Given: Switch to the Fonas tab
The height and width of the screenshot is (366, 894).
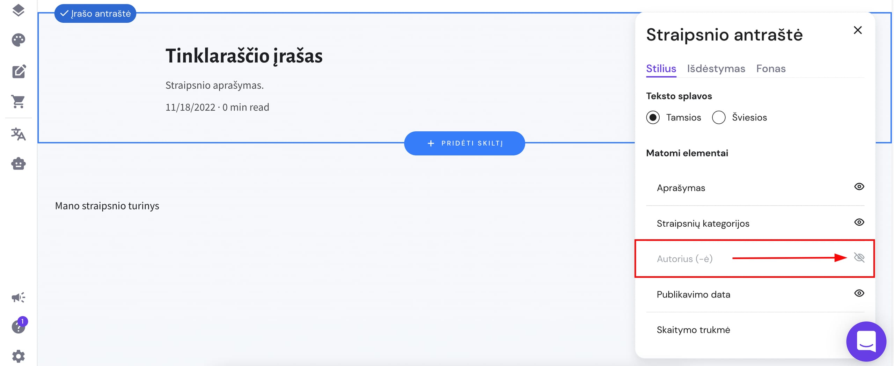Looking at the screenshot, I should 771,68.
